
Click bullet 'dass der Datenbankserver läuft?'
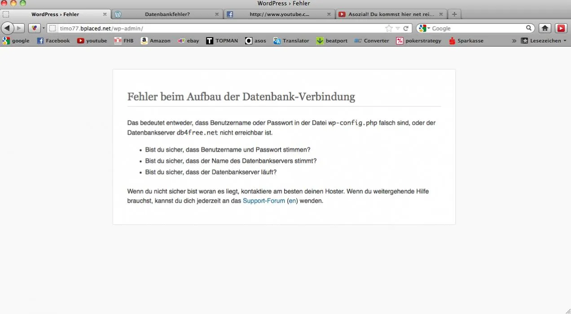coord(211,172)
